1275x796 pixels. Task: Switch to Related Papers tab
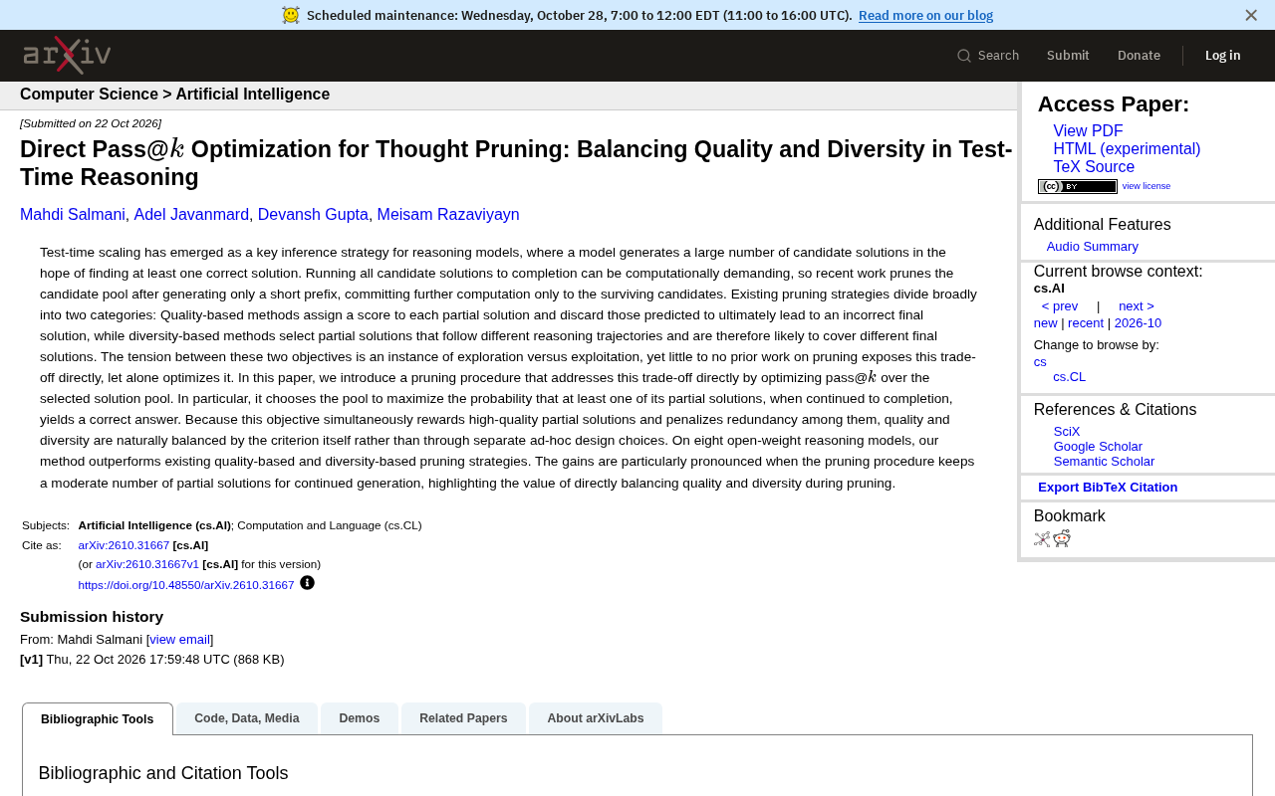pyautogui.click(x=463, y=718)
